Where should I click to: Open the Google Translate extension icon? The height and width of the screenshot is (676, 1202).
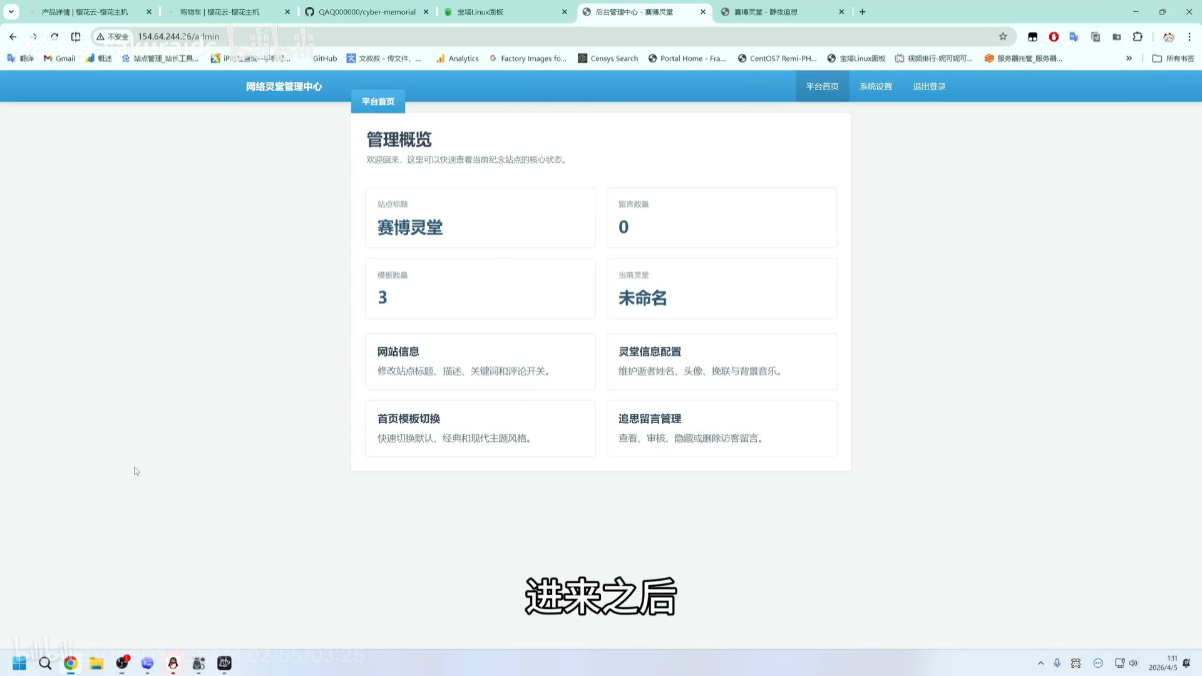[1074, 36]
